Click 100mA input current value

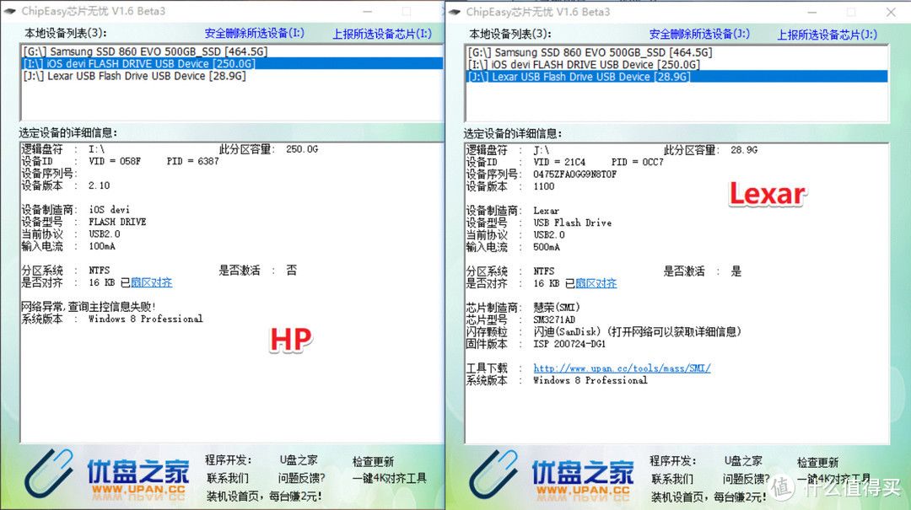102,246
